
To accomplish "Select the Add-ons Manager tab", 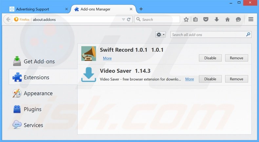I will pos(103,9).
